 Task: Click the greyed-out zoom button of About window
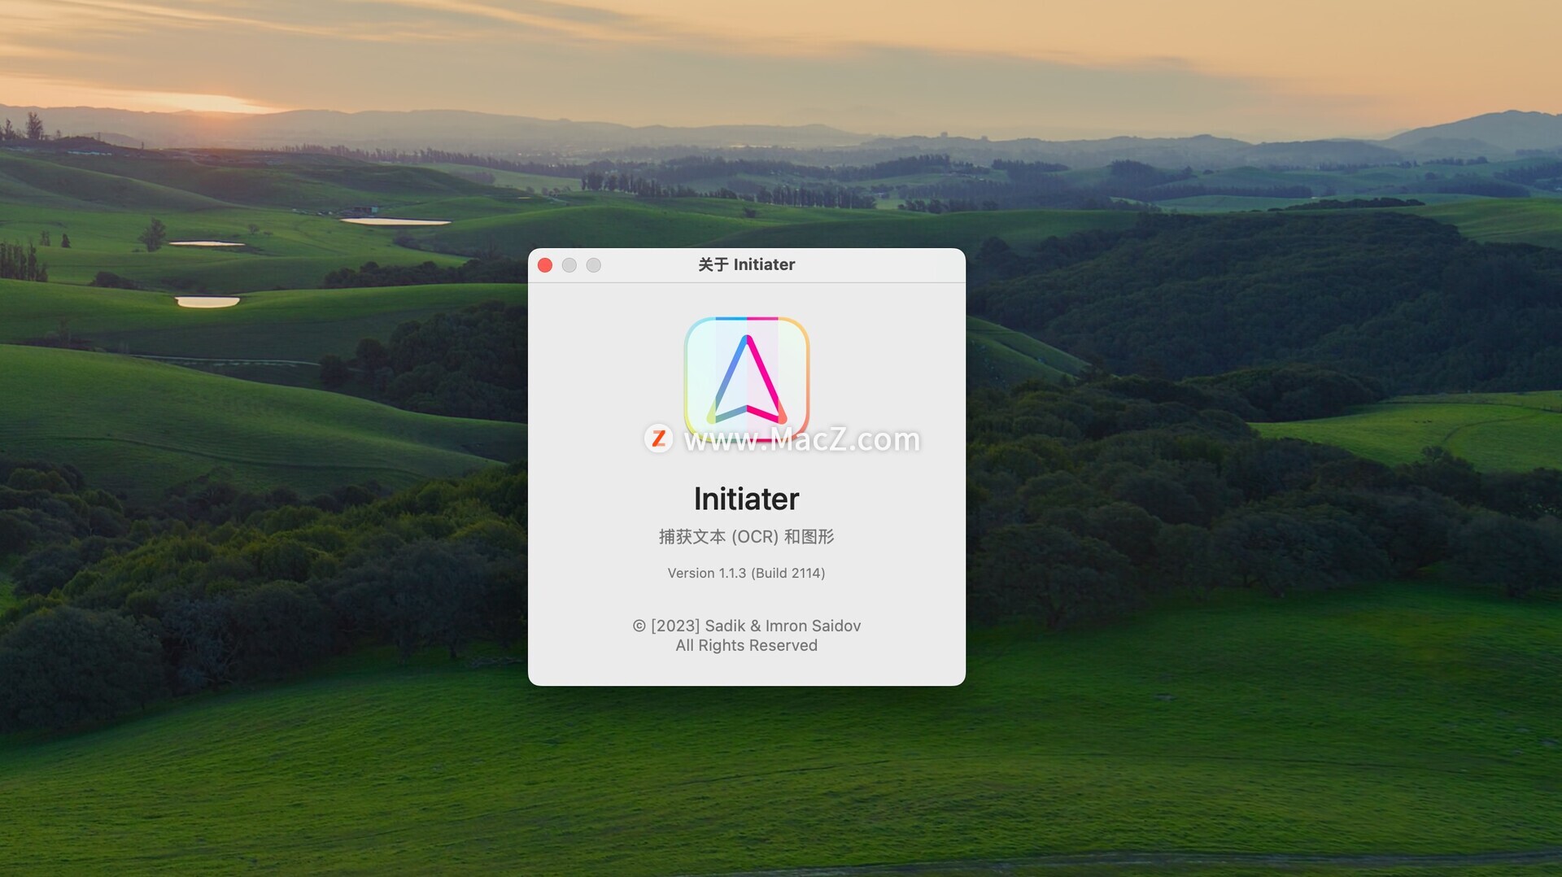point(594,265)
